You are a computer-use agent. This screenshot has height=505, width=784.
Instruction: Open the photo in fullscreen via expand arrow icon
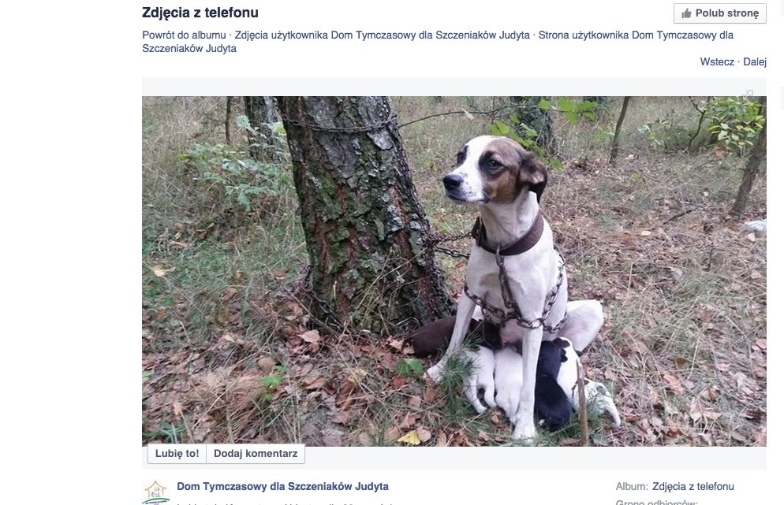[x=748, y=94]
